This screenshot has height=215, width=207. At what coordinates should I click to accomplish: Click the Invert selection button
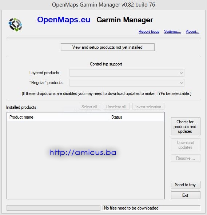(148, 107)
